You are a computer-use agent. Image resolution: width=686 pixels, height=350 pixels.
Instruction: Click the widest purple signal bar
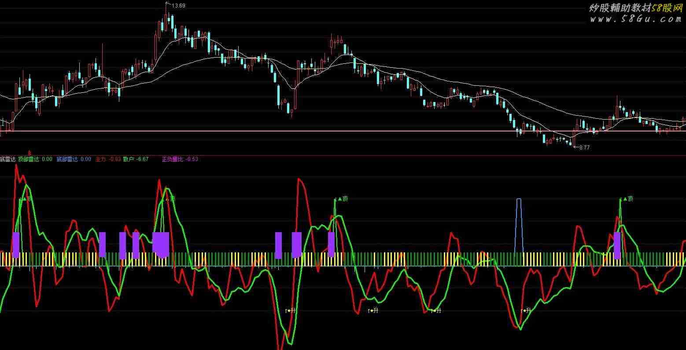coord(161,243)
